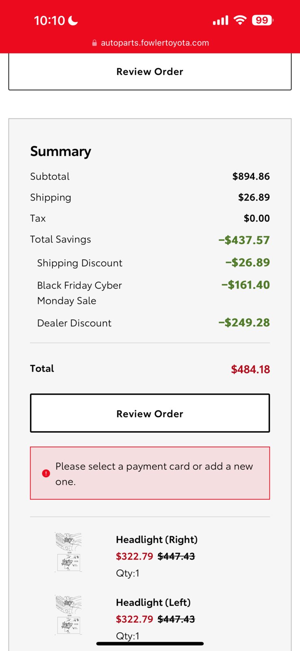Open the Headlight (Right) diagram thumbnail

pos(69,552)
